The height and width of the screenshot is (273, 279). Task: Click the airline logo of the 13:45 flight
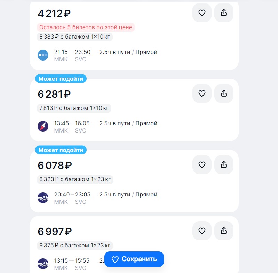pos(43,127)
